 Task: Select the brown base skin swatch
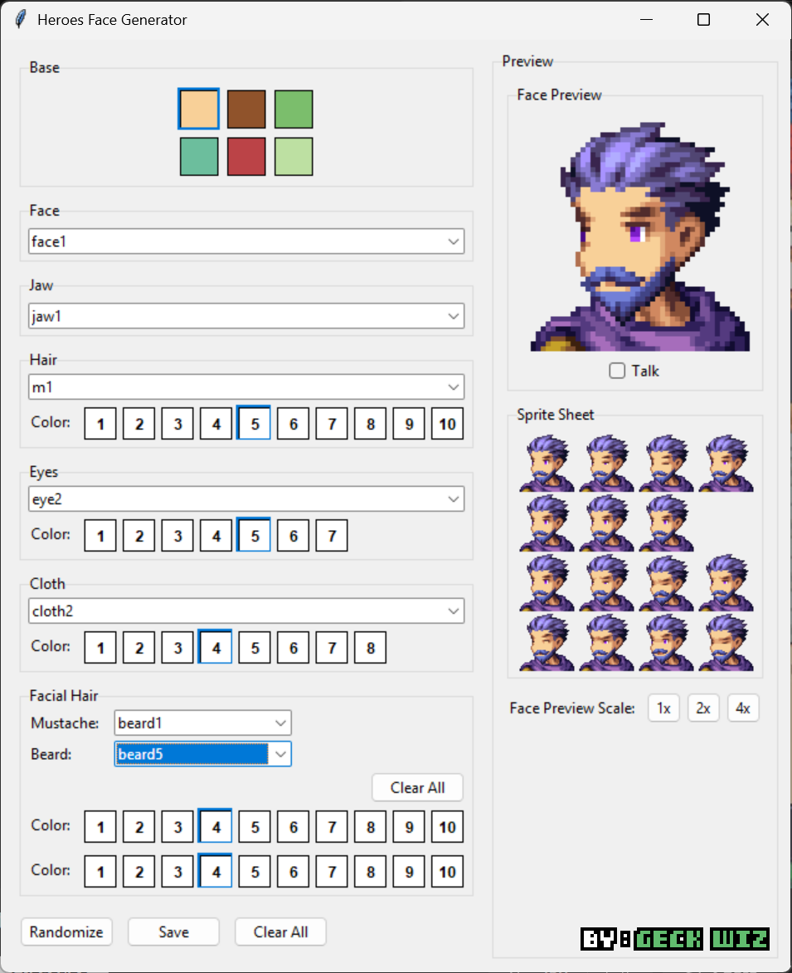click(246, 109)
